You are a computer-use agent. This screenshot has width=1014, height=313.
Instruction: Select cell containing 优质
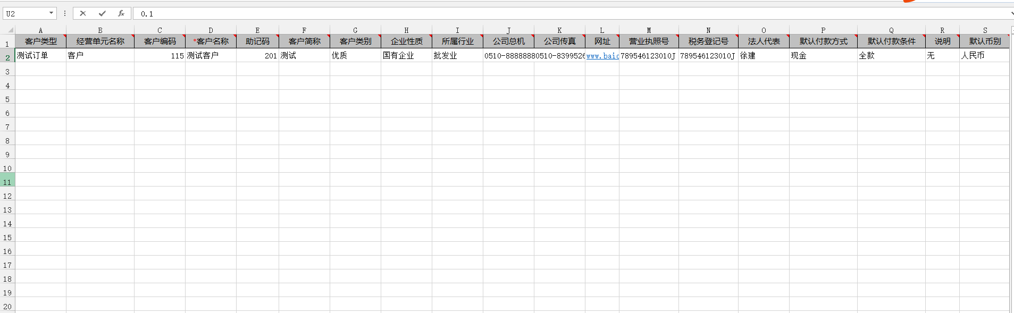(x=355, y=55)
